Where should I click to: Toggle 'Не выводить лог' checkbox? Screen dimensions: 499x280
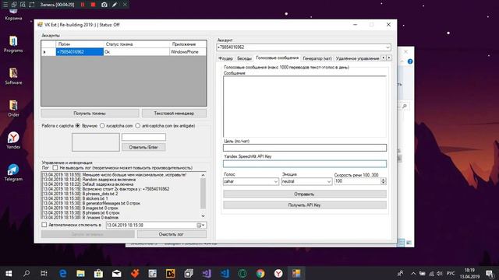click(55, 167)
